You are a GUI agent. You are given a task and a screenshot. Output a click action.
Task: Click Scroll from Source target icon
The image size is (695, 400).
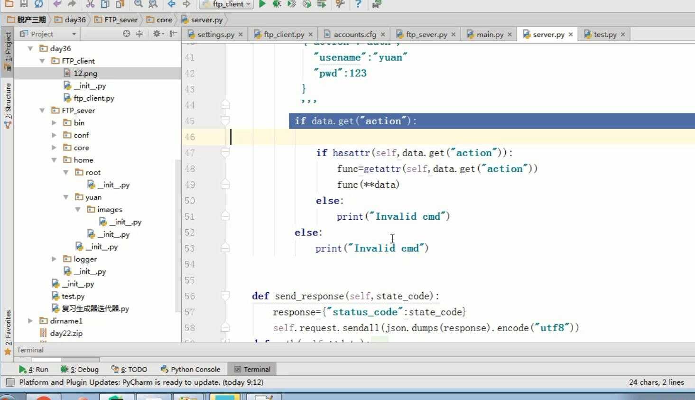click(126, 34)
